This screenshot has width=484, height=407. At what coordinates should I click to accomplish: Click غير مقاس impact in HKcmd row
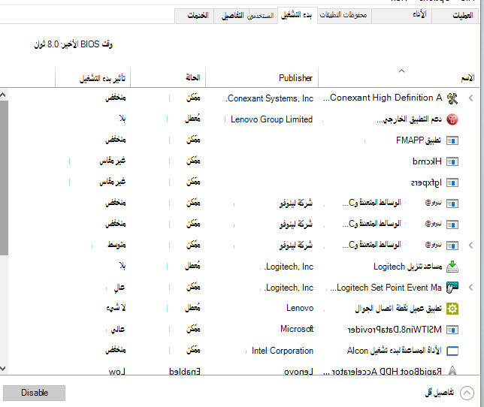coord(113,161)
